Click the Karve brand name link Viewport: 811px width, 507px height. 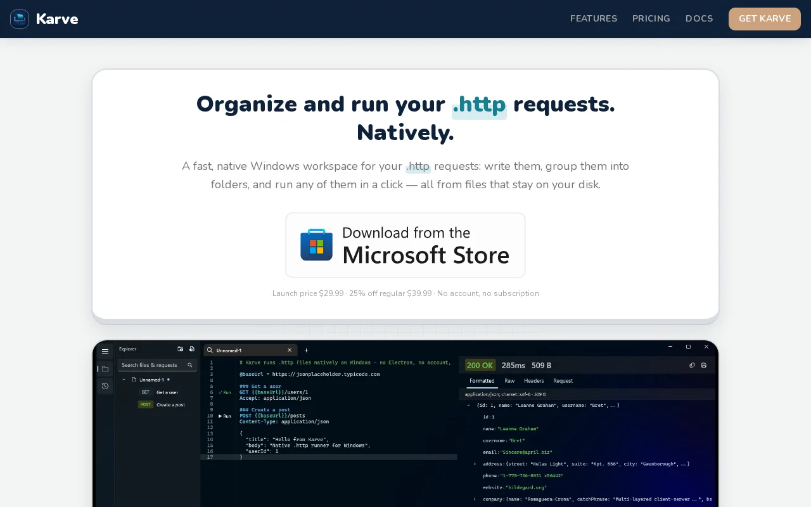tap(57, 19)
